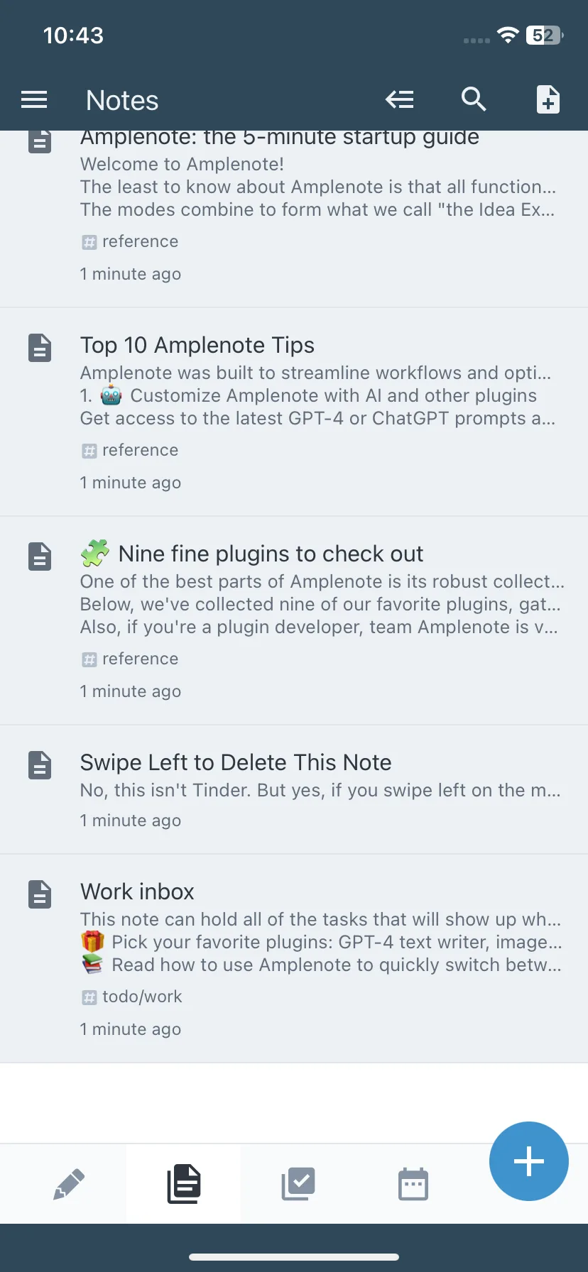
Task: Switch to Jots pencil tab
Action: (x=69, y=1184)
